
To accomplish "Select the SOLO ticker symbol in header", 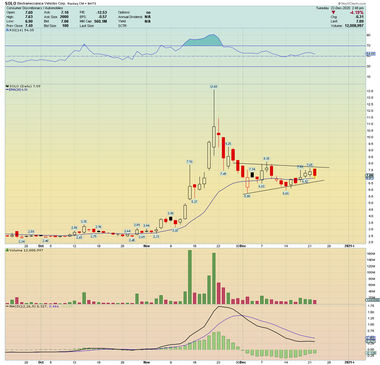I will (x=11, y=3).
